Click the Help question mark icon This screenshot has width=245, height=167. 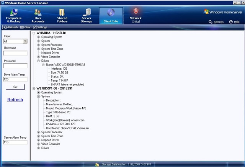pos(231,22)
